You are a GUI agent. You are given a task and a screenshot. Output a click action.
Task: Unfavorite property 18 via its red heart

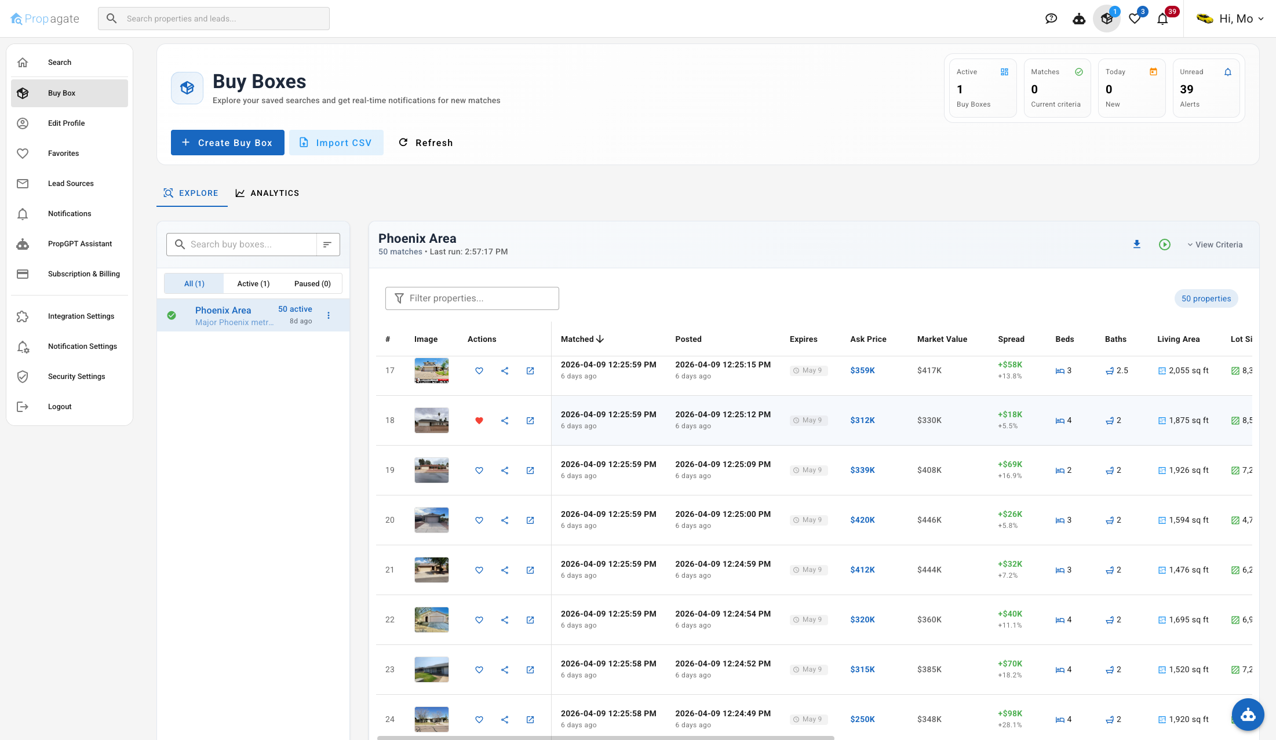pos(479,420)
